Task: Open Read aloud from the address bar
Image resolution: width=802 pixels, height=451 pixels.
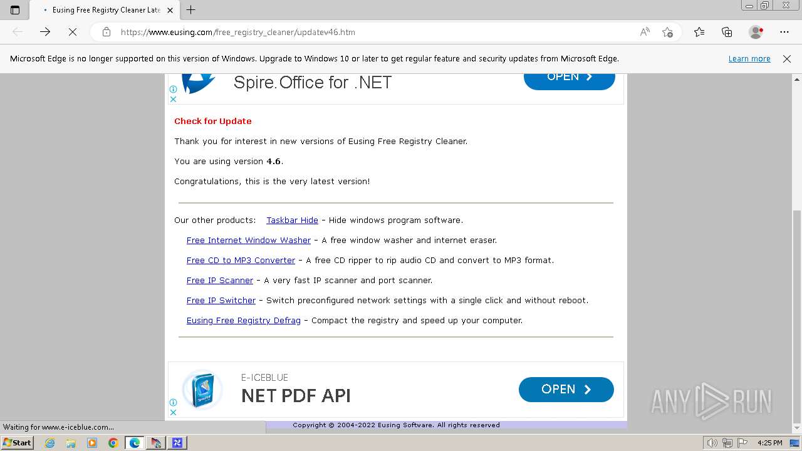Action: [645, 32]
